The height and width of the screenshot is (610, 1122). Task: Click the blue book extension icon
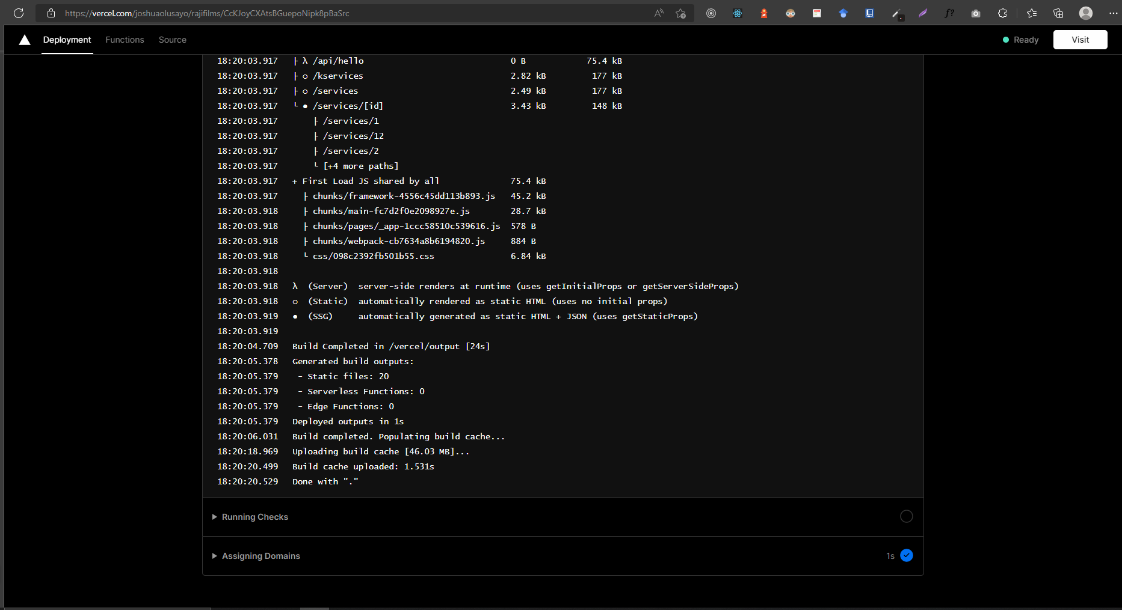click(x=870, y=13)
